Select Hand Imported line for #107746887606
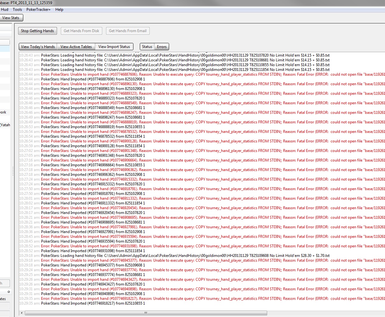The image size is (385, 317). (x=82, y=79)
